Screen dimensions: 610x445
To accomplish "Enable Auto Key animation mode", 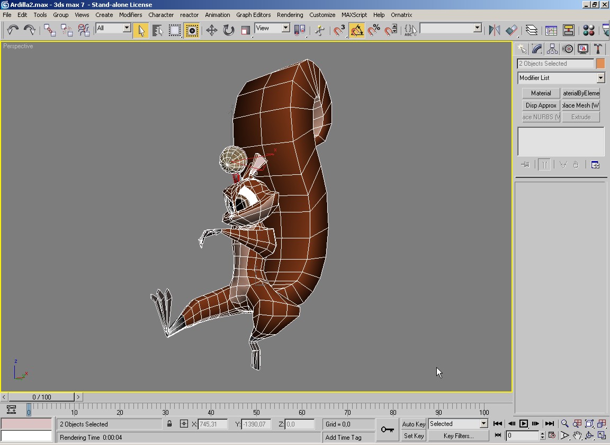I will click(x=414, y=424).
